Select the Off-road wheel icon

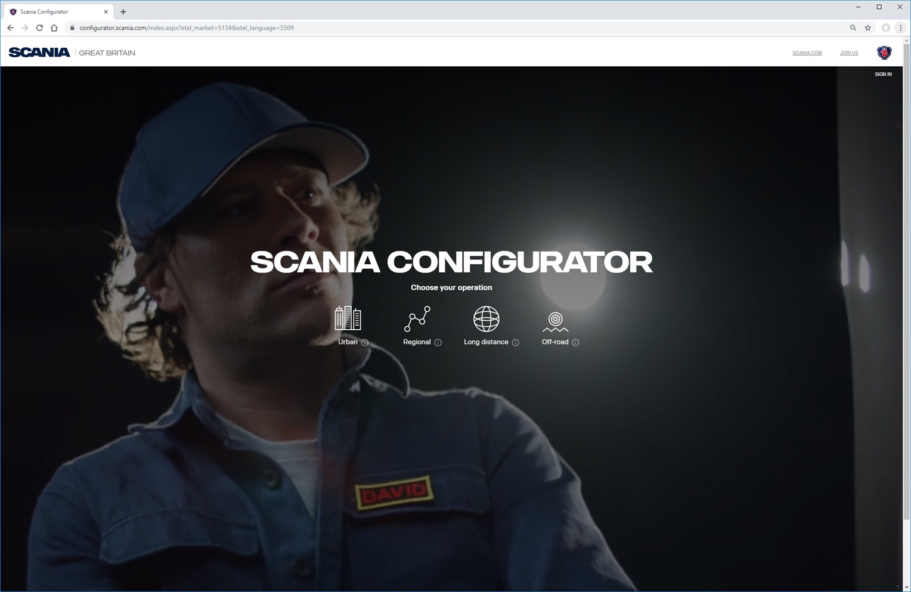[555, 321]
